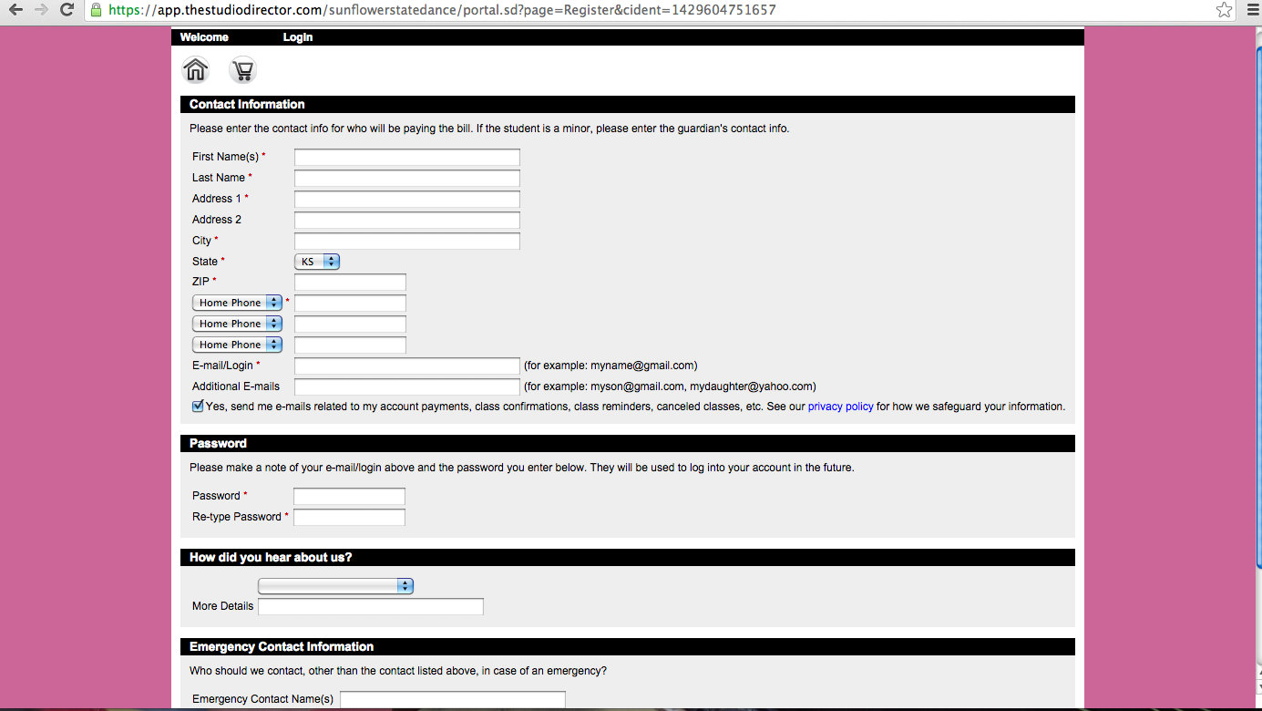Viewport: 1262px width, 711px height.
Task: Open the privacy policy link
Action: (840, 407)
